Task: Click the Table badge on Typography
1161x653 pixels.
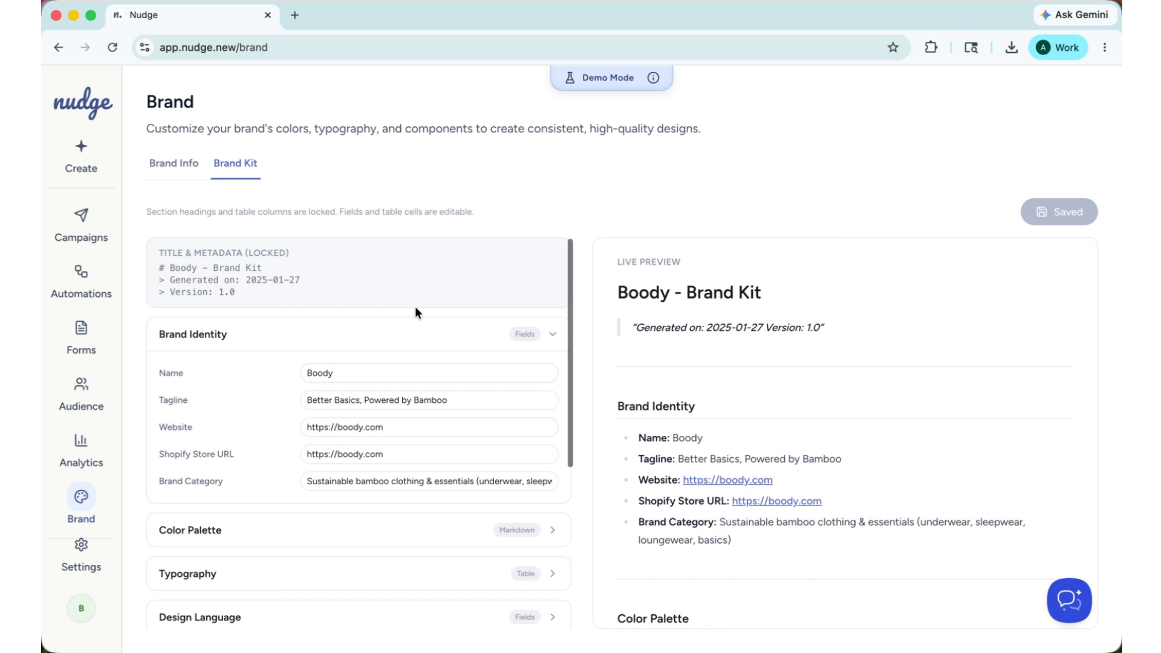Action: click(525, 574)
